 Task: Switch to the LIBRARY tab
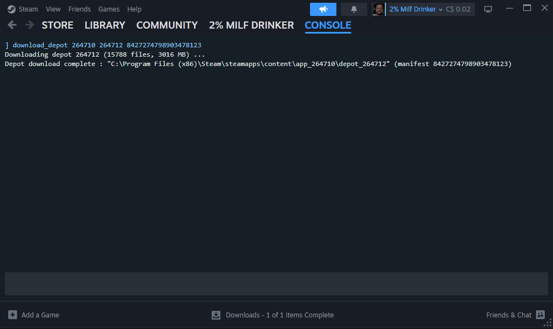pyautogui.click(x=105, y=25)
